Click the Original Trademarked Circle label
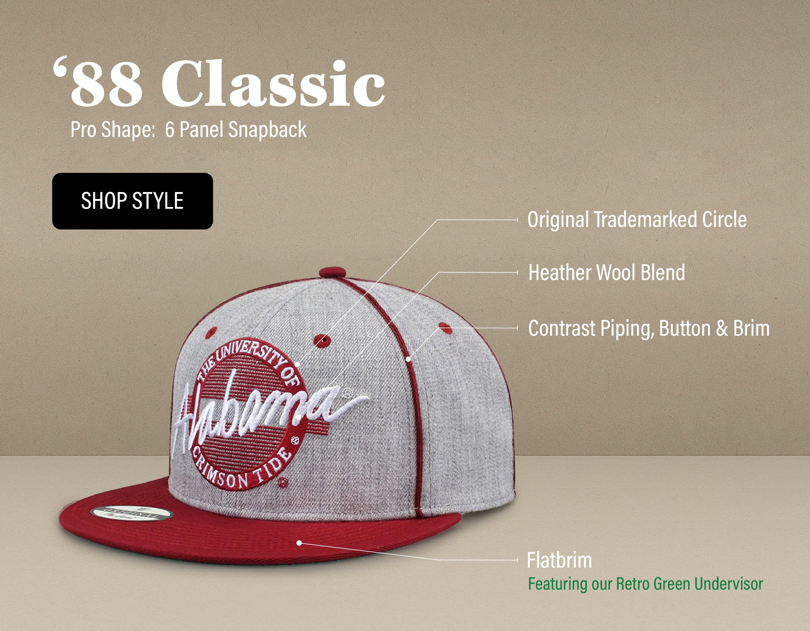This screenshot has height=631, width=810. click(x=637, y=220)
